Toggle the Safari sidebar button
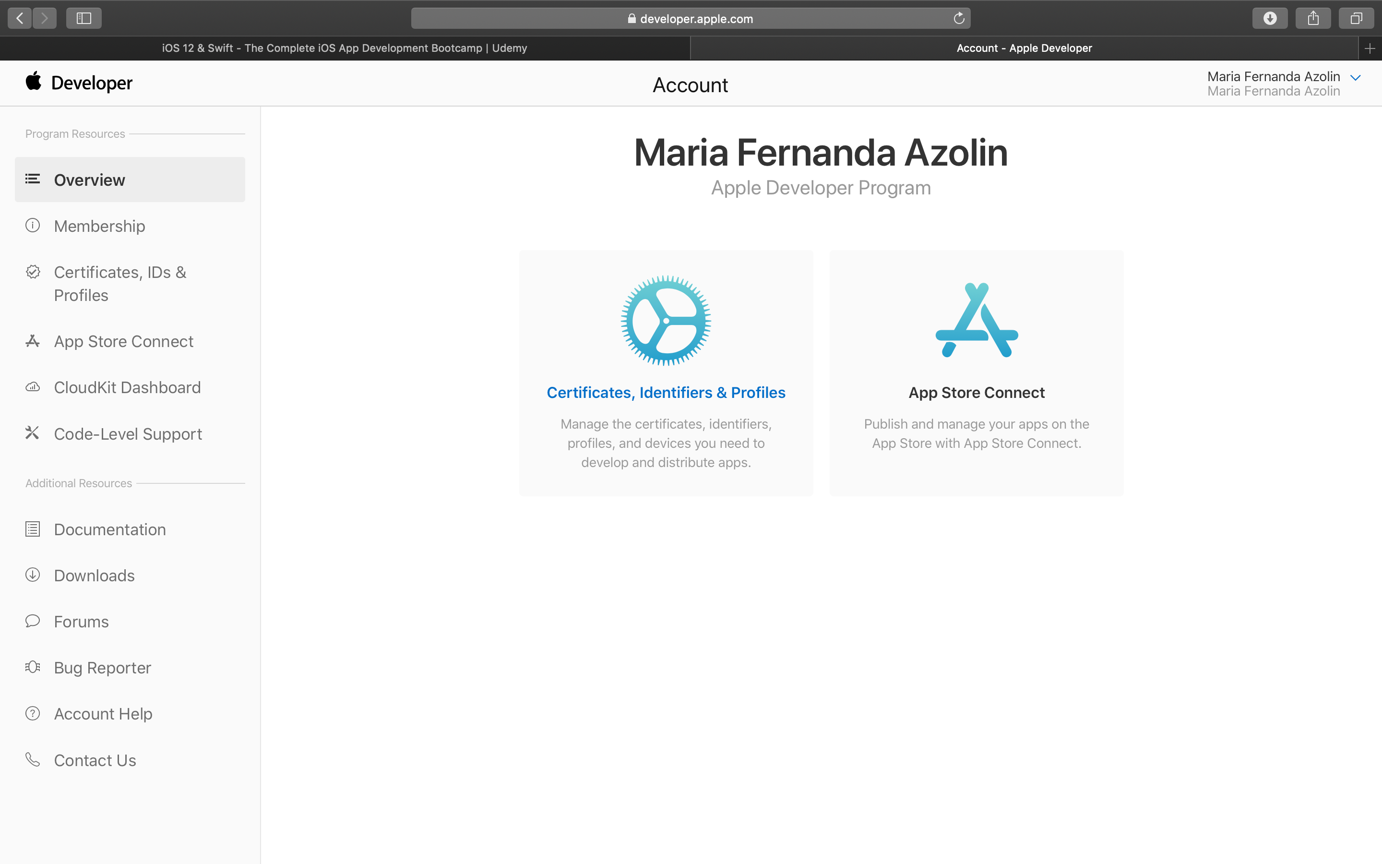This screenshot has width=1382, height=864. click(x=84, y=18)
